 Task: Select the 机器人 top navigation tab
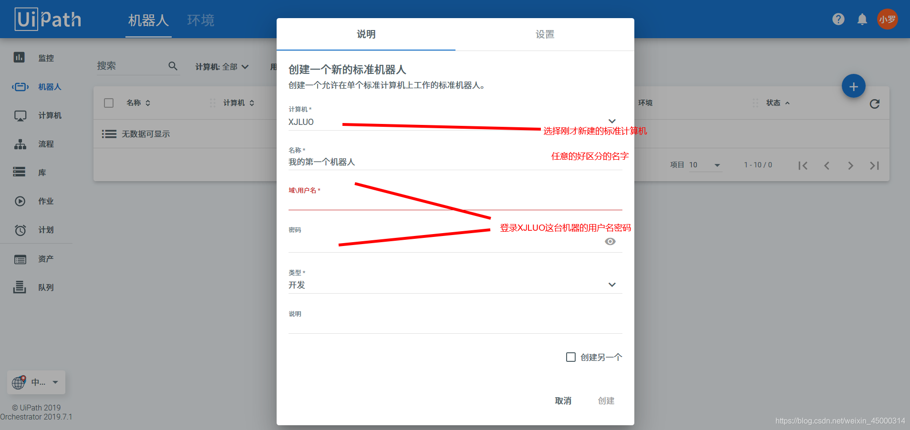click(x=148, y=20)
